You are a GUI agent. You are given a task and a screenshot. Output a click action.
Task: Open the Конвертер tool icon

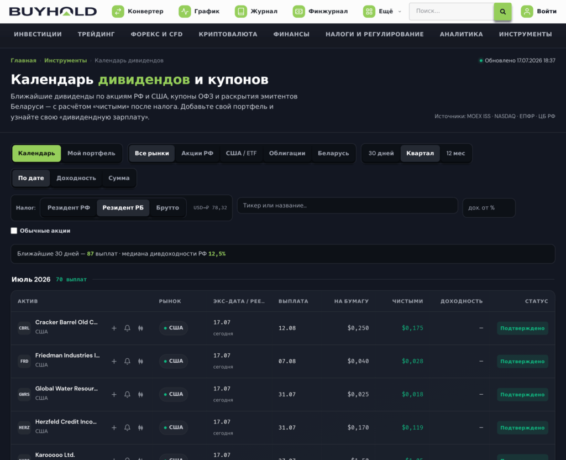(x=118, y=12)
